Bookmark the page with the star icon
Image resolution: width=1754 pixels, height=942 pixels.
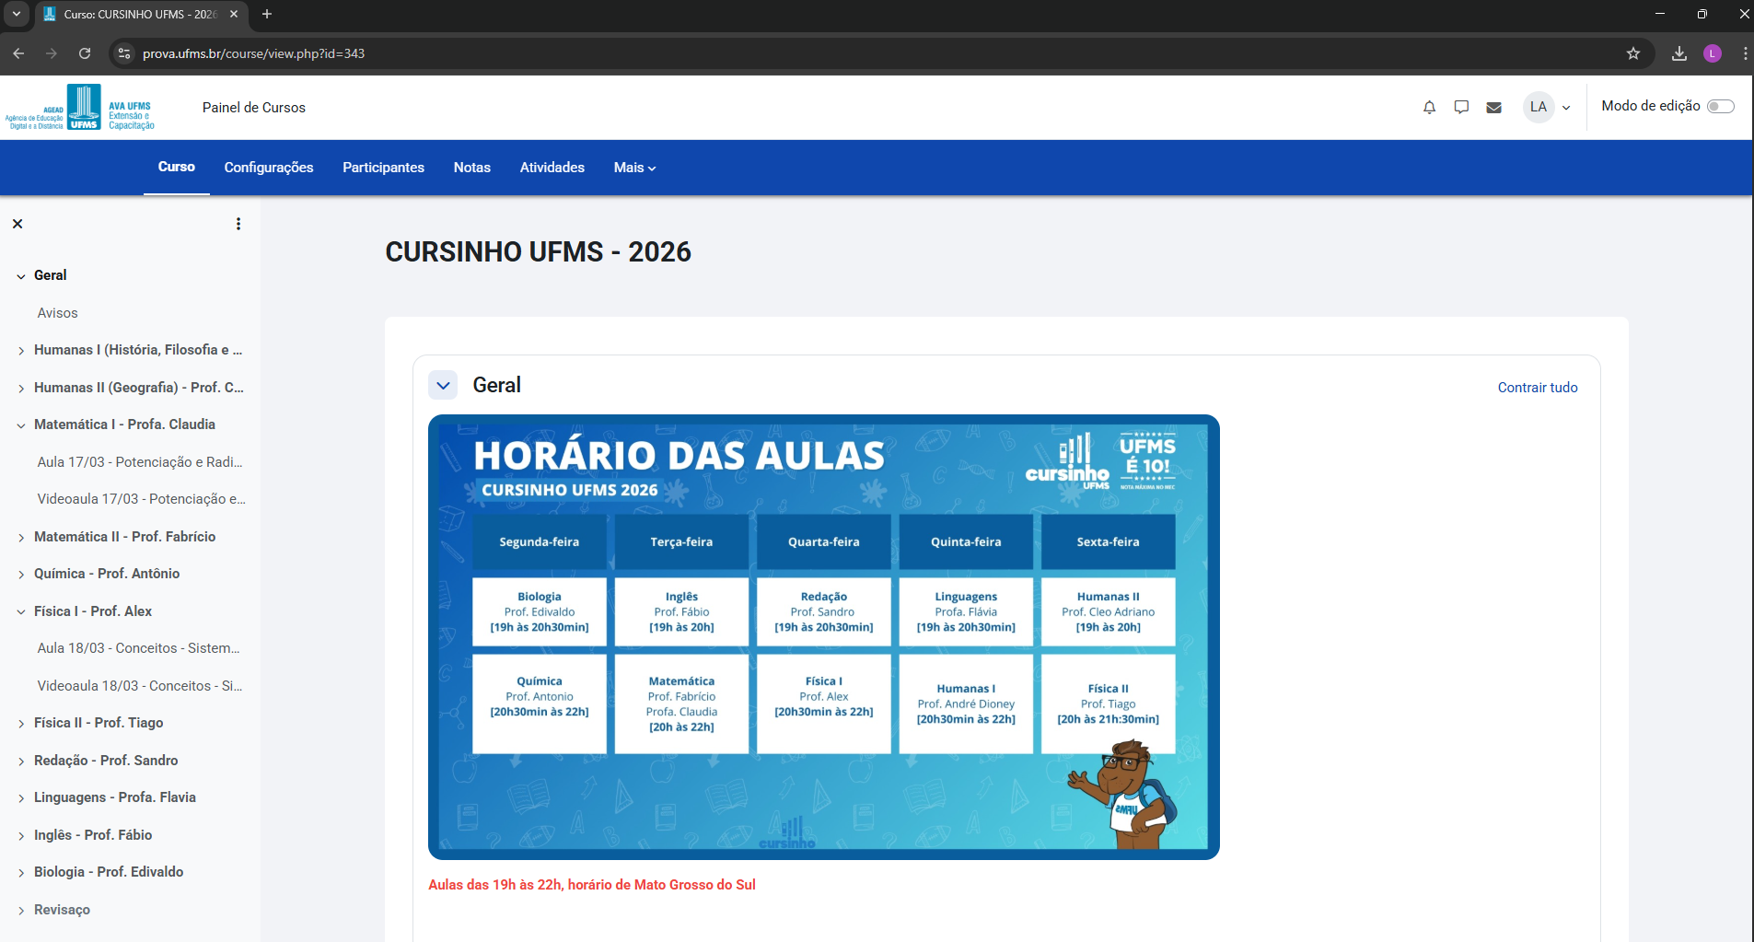pos(1634,53)
